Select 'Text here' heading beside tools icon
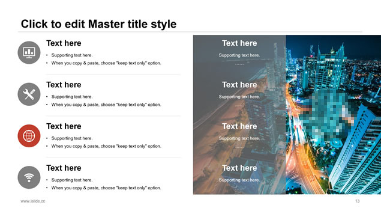 64,85
